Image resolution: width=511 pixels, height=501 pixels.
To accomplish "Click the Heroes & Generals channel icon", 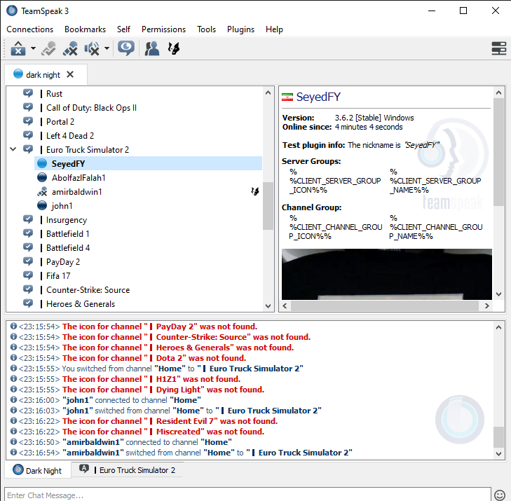I will [28, 304].
